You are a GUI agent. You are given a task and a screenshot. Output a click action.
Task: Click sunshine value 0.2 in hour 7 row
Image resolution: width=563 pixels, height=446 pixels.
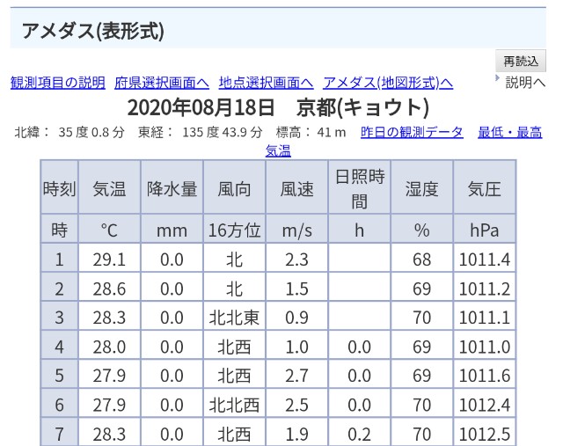click(x=360, y=434)
